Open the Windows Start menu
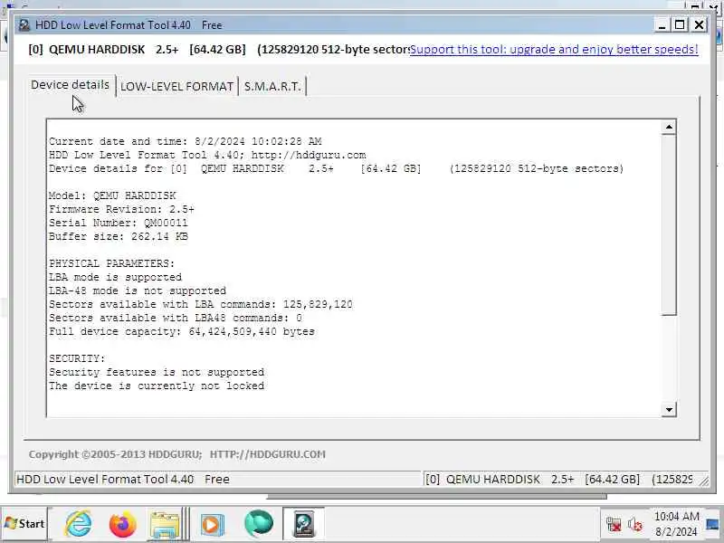This screenshot has width=724, height=543. (x=24, y=524)
